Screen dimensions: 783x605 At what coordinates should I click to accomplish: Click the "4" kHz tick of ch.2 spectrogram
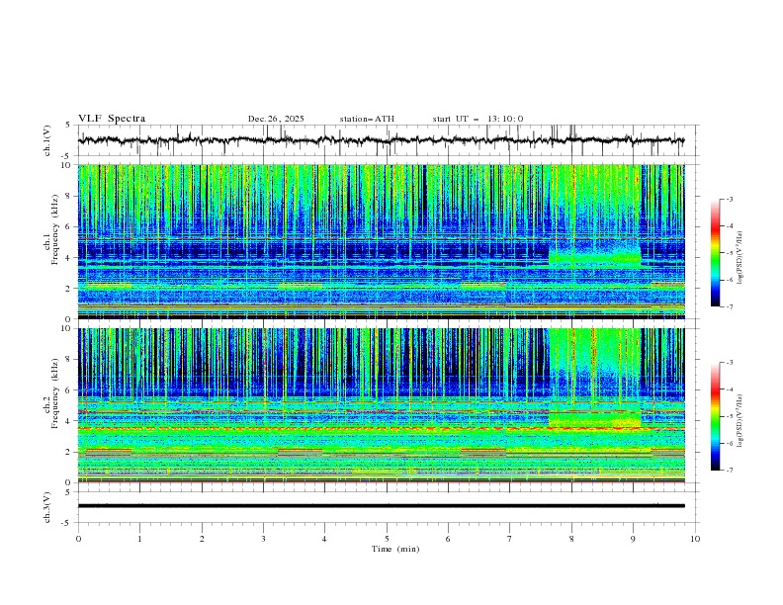70,421
